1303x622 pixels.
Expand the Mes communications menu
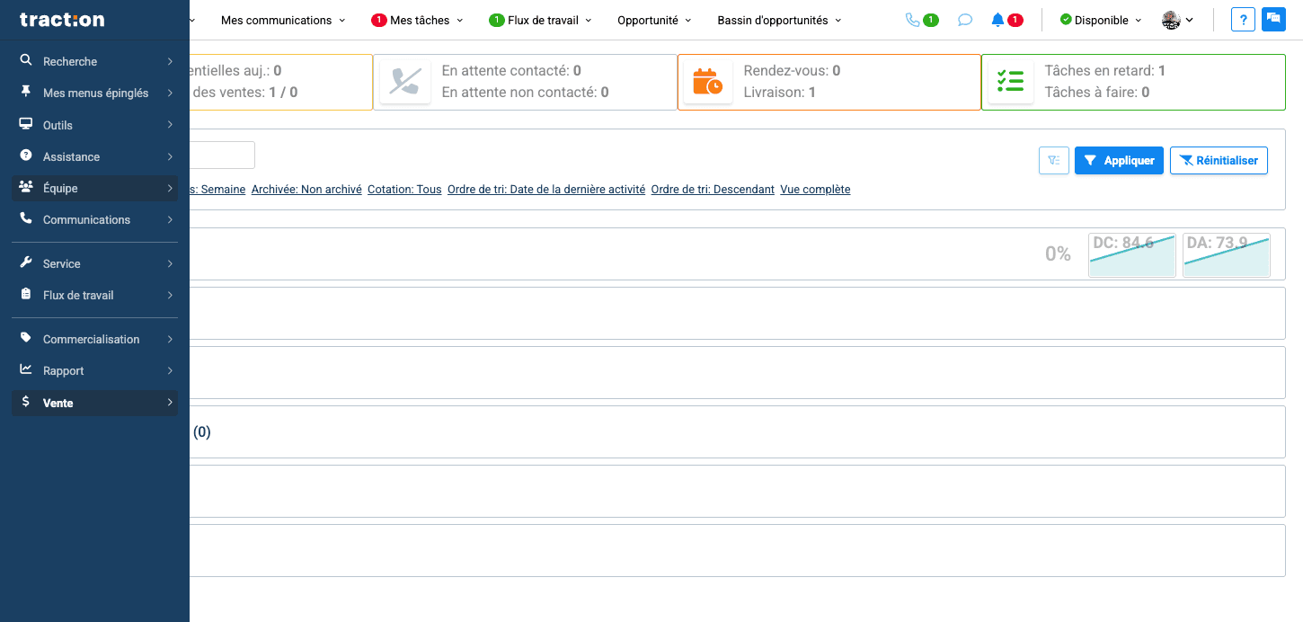283,20
